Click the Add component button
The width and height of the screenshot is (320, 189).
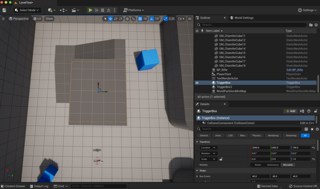(290, 111)
